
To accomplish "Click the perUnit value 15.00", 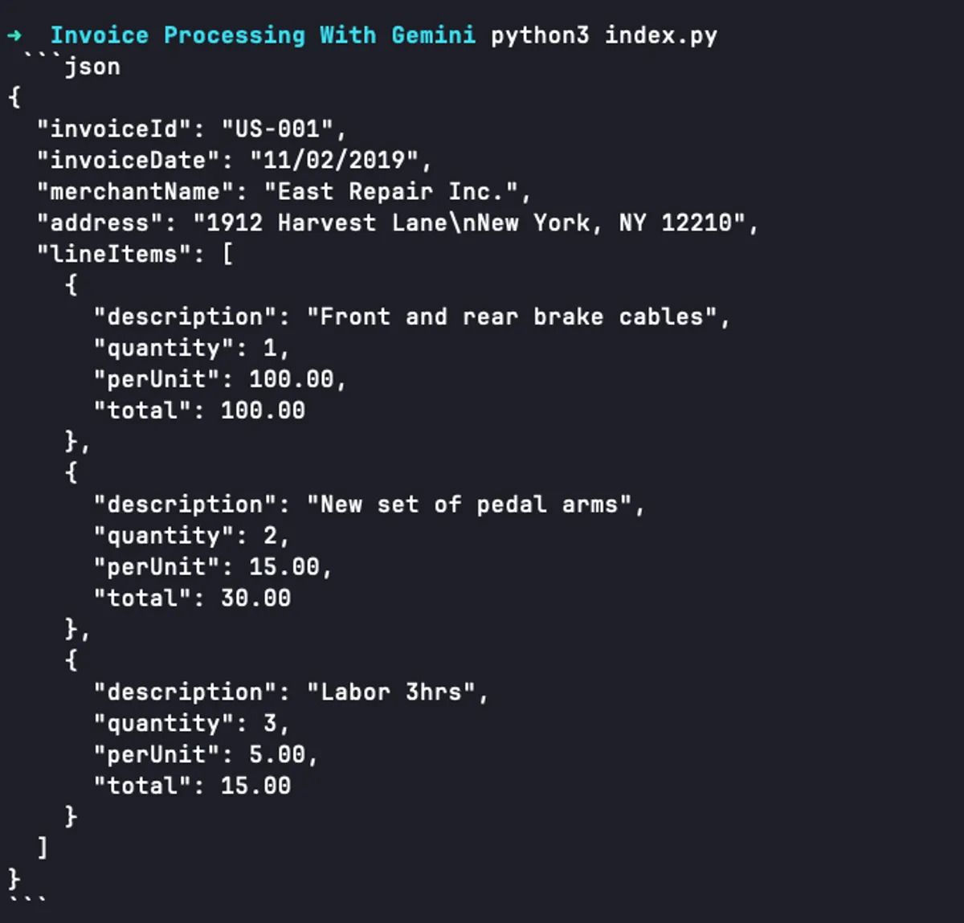I will pyautogui.click(x=284, y=567).
